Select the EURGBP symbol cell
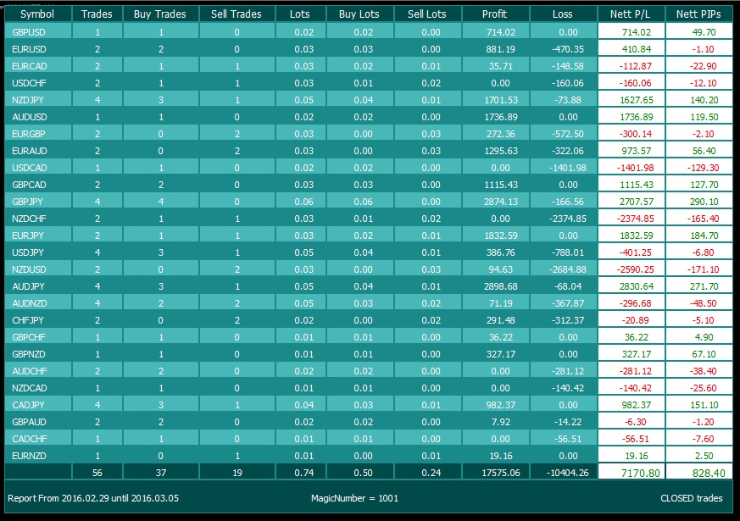 click(x=38, y=134)
